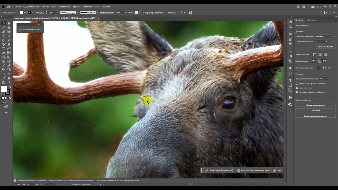Click the large white Fill swatch in the toolbar
The height and width of the screenshot is (190, 338).
coord(4,89)
